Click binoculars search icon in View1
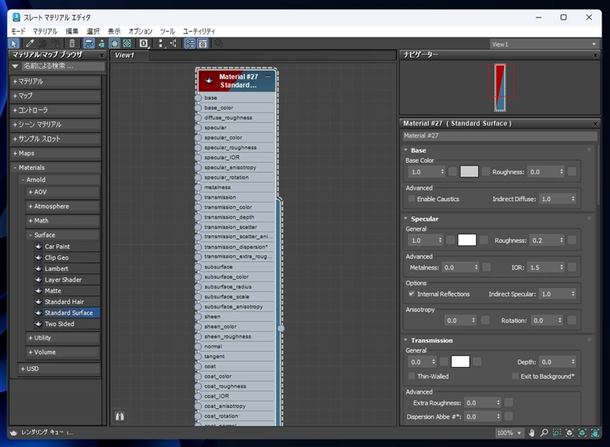Screen dimensions: 610x447 (120, 417)
